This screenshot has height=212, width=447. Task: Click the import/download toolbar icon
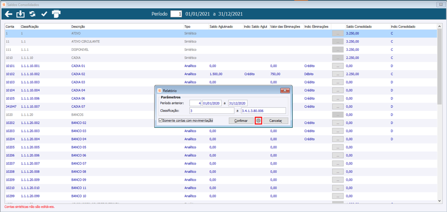[x=21, y=14]
